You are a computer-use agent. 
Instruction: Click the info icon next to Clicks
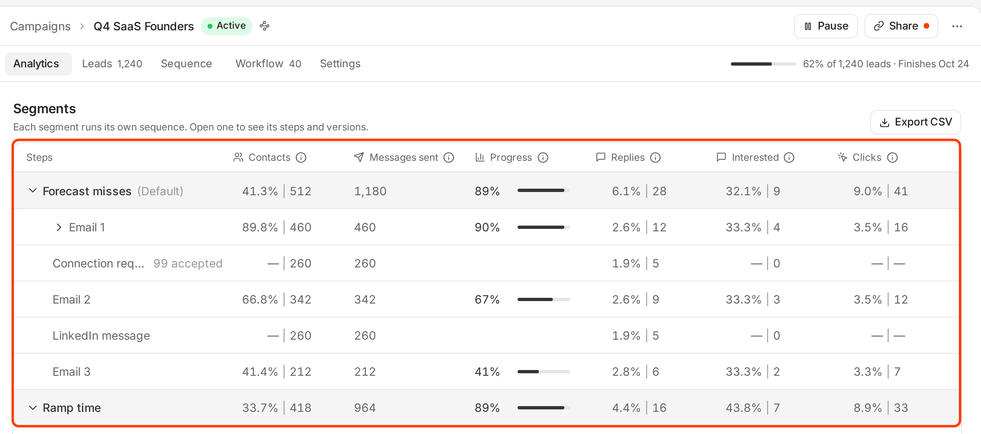coord(892,158)
